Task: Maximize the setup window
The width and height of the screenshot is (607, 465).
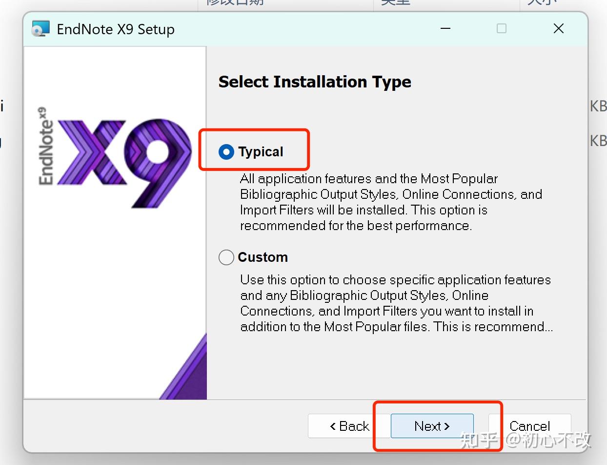Action: [x=501, y=28]
